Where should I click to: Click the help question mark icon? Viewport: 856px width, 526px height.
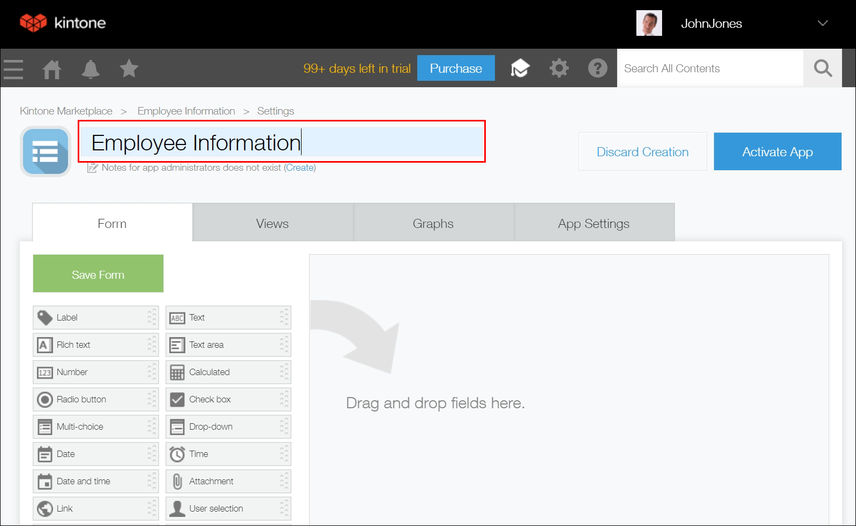coord(597,68)
